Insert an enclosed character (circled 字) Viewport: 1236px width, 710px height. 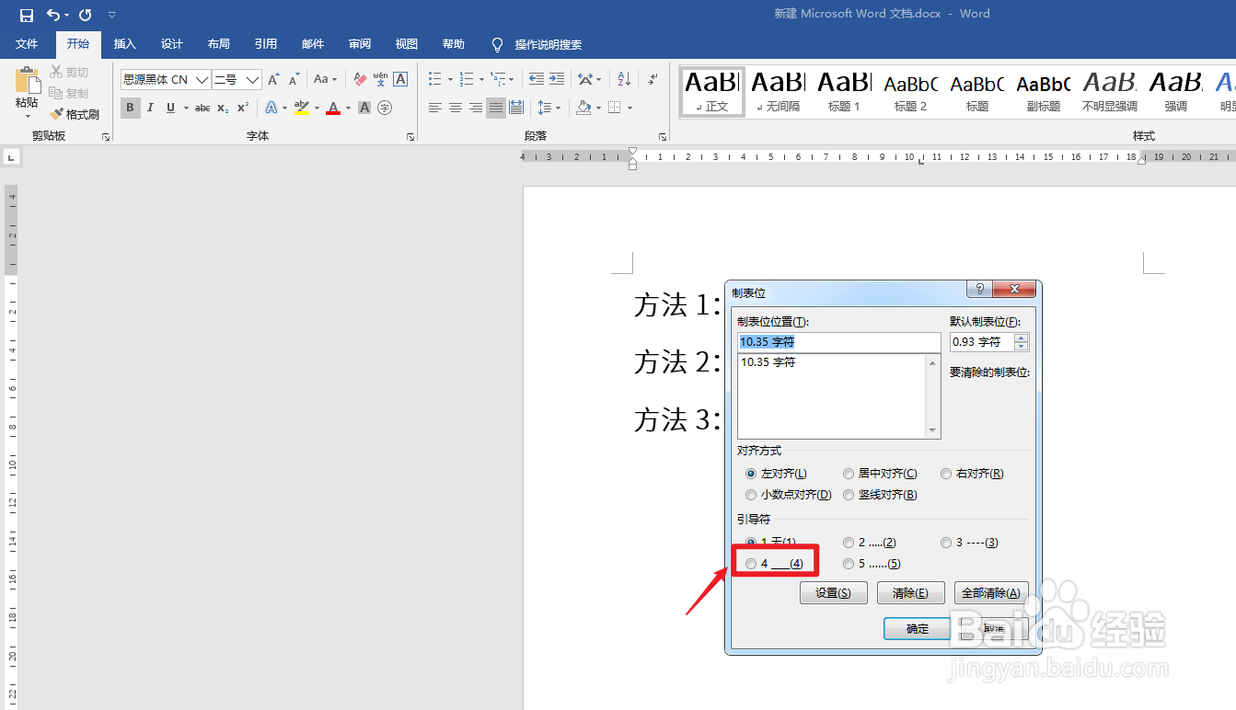(x=385, y=108)
